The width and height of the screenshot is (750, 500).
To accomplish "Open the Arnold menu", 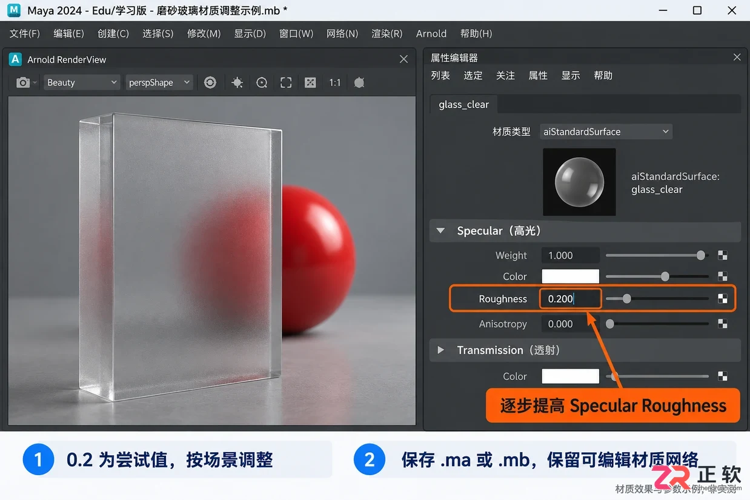I will (431, 33).
